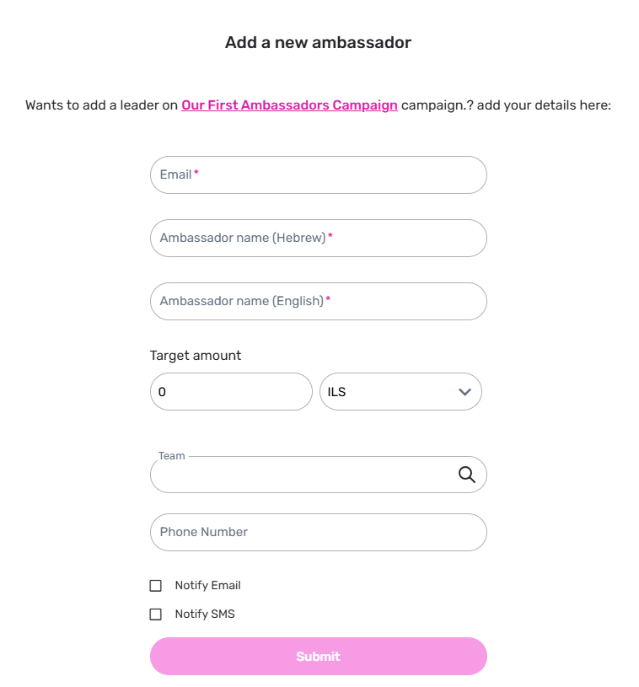639x687 pixels.
Task: Submit the new ambassador form
Action: pyautogui.click(x=318, y=657)
